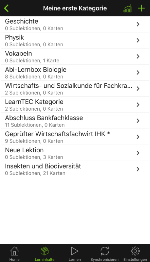Expand the Abschluss Bankfachklasse row chevron

tap(138, 121)
